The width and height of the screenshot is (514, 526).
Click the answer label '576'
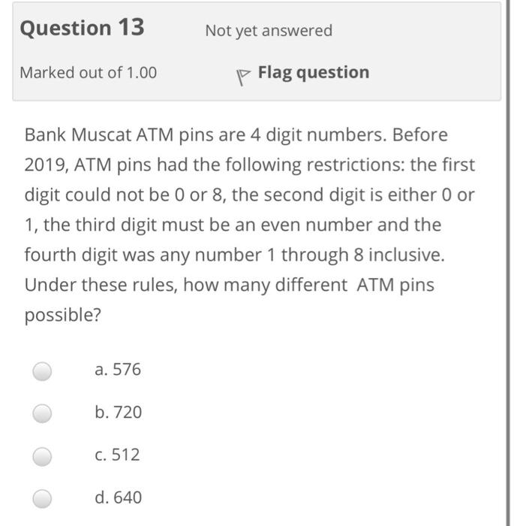tap(127, 370)
